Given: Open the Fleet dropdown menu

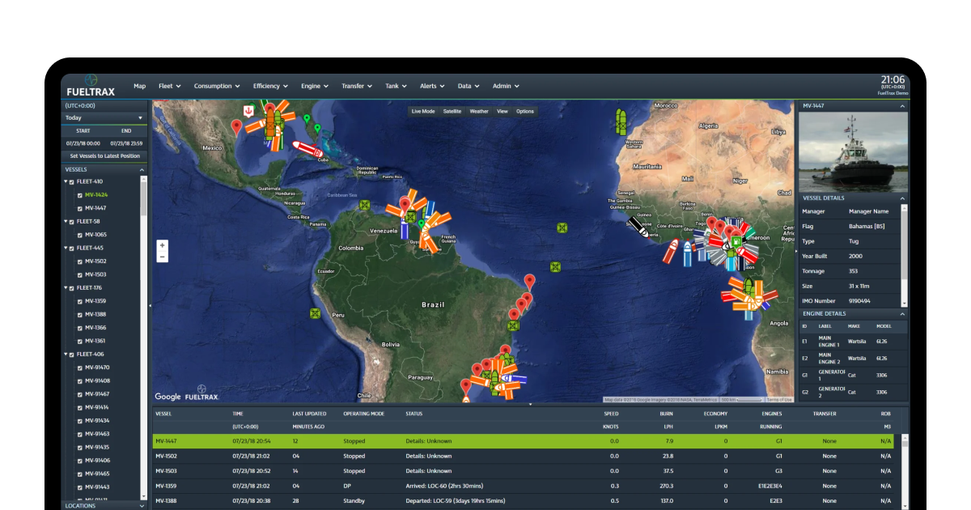Looking at the screenshot, I should click(169, 86).
